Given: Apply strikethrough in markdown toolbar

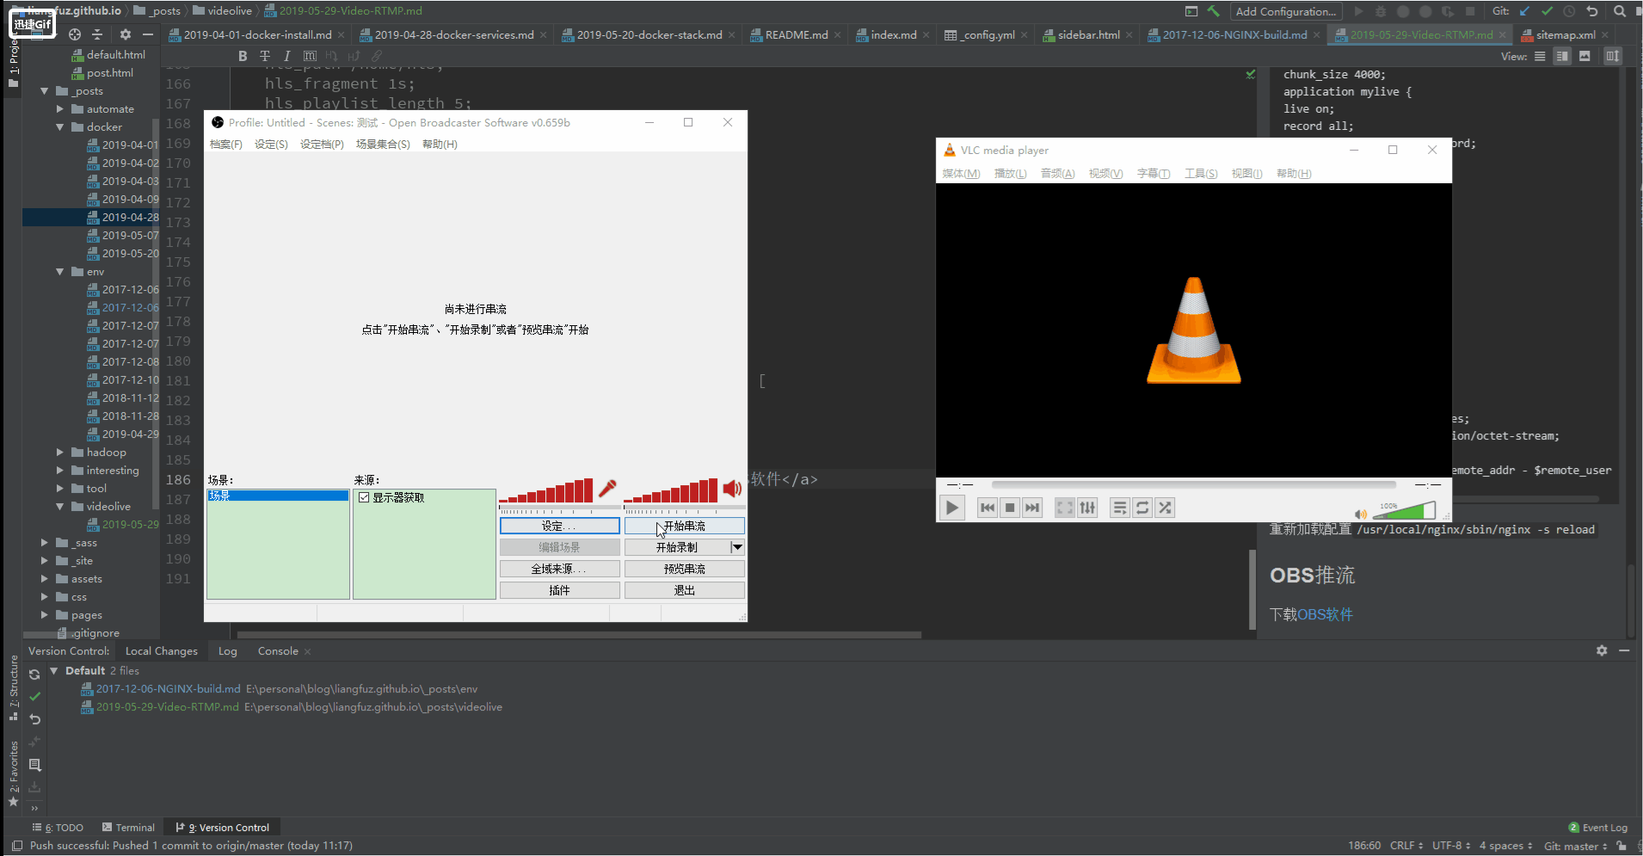Looking at the screenshot, I should pyautogui.click(x=265, y=56).
